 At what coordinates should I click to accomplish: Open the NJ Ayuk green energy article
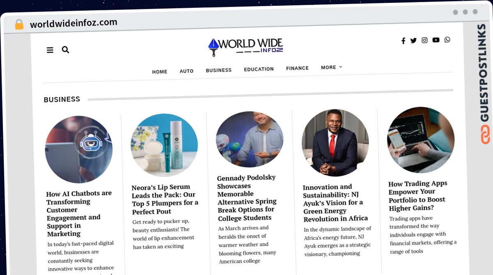pyautogui.click(x=336, y=202)
